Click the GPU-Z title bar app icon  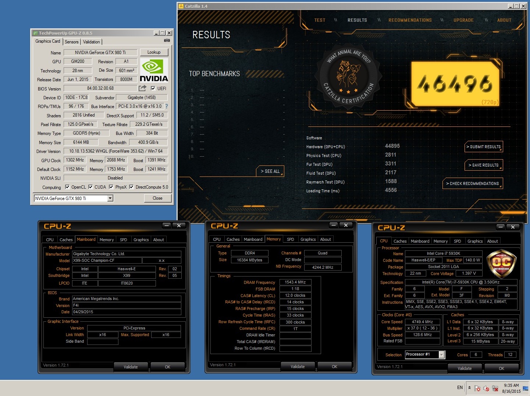(35, 33)
